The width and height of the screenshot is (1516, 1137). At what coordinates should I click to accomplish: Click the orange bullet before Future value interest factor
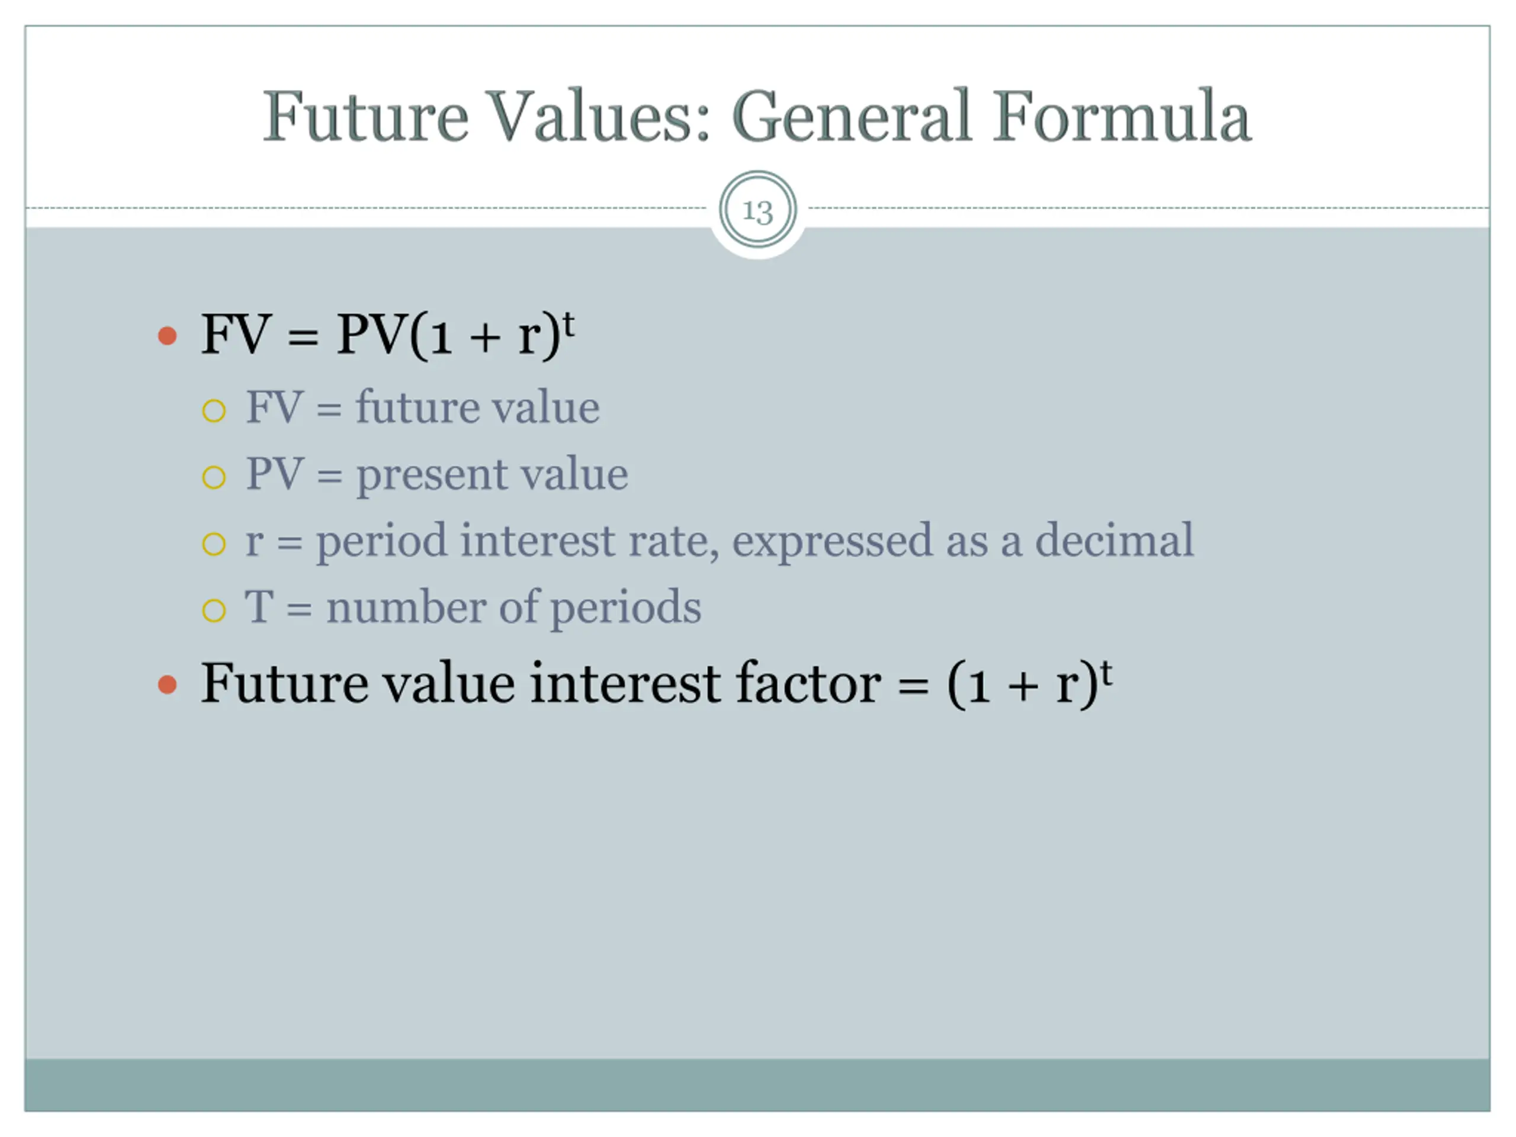[167, 685]
